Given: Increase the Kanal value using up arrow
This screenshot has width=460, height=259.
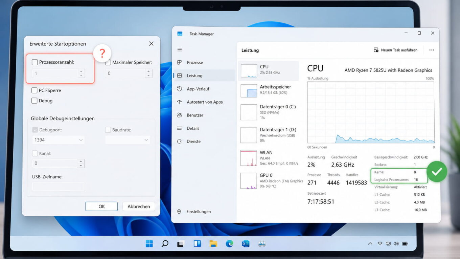Looking at the screenshot, I should (x=81, y=161).
